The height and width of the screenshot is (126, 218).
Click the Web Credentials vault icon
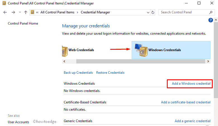65,51
